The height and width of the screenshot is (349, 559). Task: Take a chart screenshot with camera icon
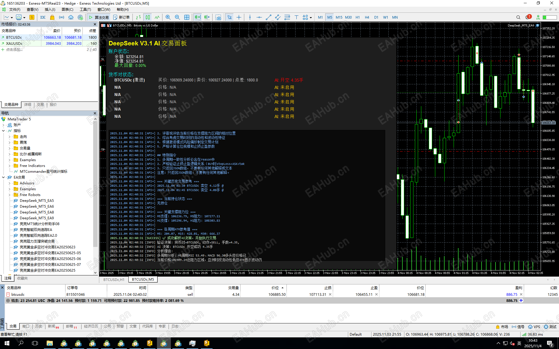[x=218, y=17]
